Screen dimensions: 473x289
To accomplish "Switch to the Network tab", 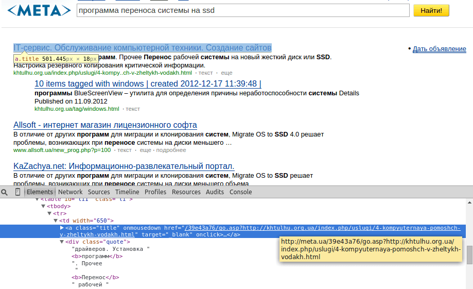I will (x=71, y=192).
